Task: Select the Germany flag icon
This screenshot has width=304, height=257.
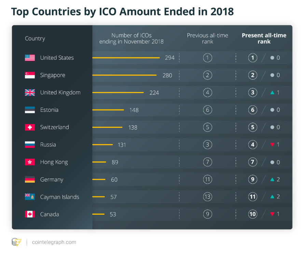Action: [x=30, y=179]
